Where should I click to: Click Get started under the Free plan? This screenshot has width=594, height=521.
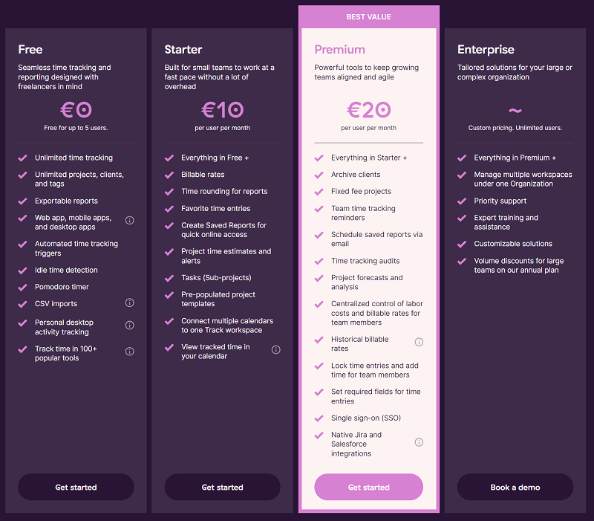click(76, 487)
